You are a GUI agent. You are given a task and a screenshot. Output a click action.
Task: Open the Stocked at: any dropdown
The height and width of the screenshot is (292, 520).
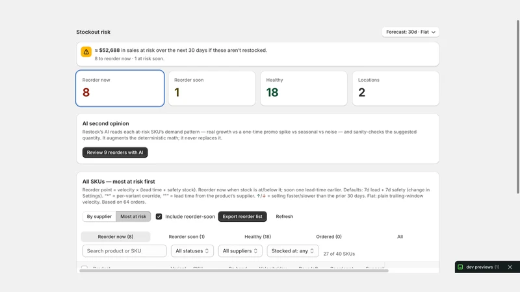coord(293,251)
